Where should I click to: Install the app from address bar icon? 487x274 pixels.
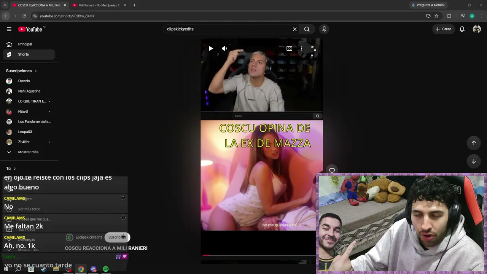point(428,16)
